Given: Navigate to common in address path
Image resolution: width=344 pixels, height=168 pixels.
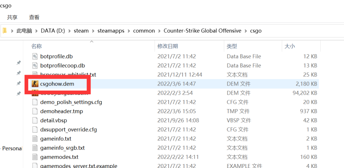Looking at the screenshot, I should click(x=144, y=31).
